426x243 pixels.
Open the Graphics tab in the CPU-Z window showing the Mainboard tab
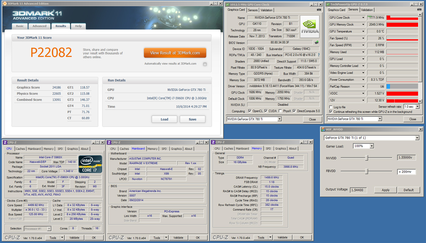tap(176, 149)
